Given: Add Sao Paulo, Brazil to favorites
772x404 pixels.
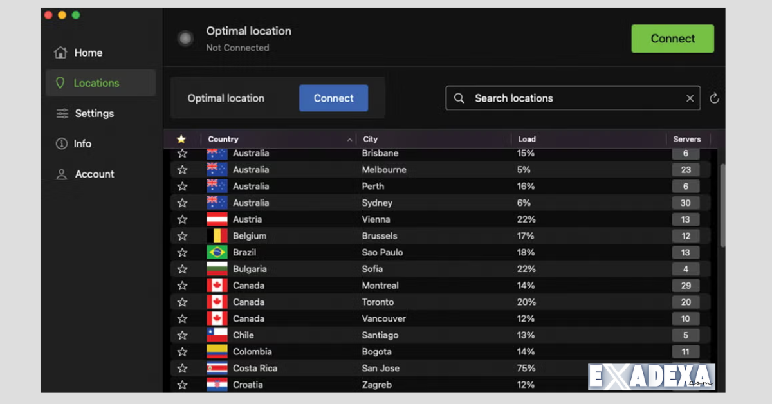Looking at the screenshot, I should coord(182,252).
